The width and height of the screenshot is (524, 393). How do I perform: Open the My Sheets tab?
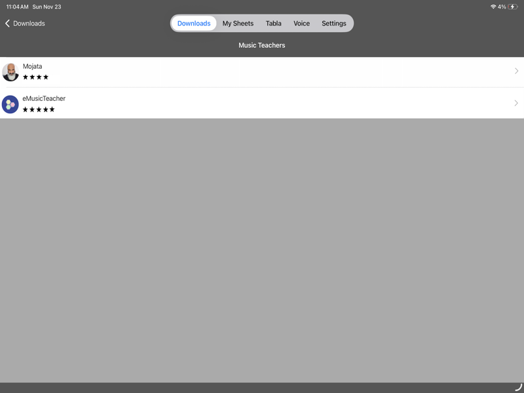point(238,23)
